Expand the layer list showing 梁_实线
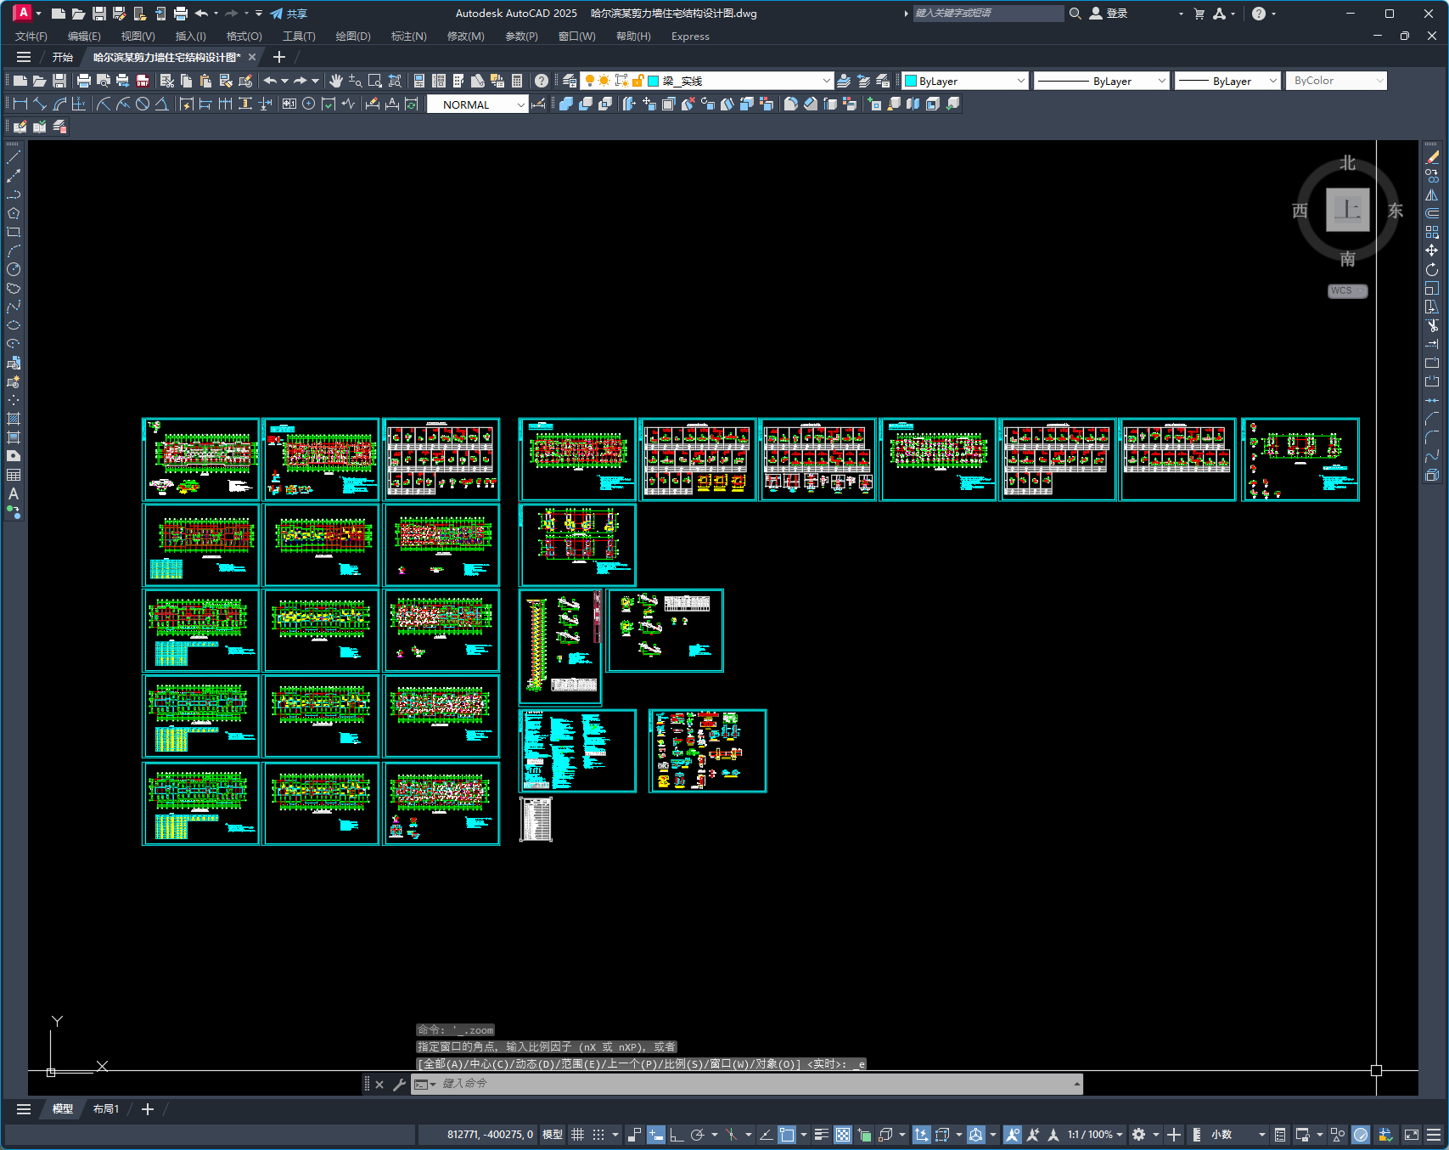The image size is (1449, 1150). (827, 81)
